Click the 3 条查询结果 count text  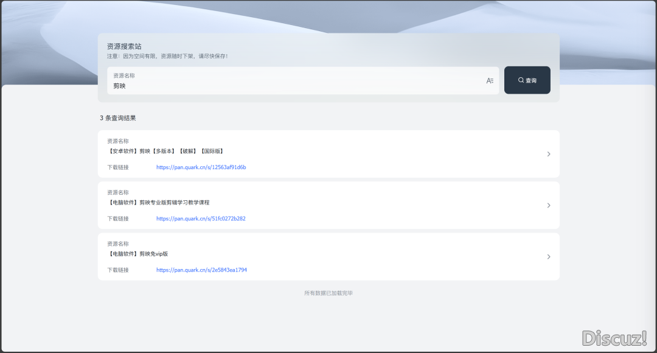pyautogui.click(x=118, y=118)
